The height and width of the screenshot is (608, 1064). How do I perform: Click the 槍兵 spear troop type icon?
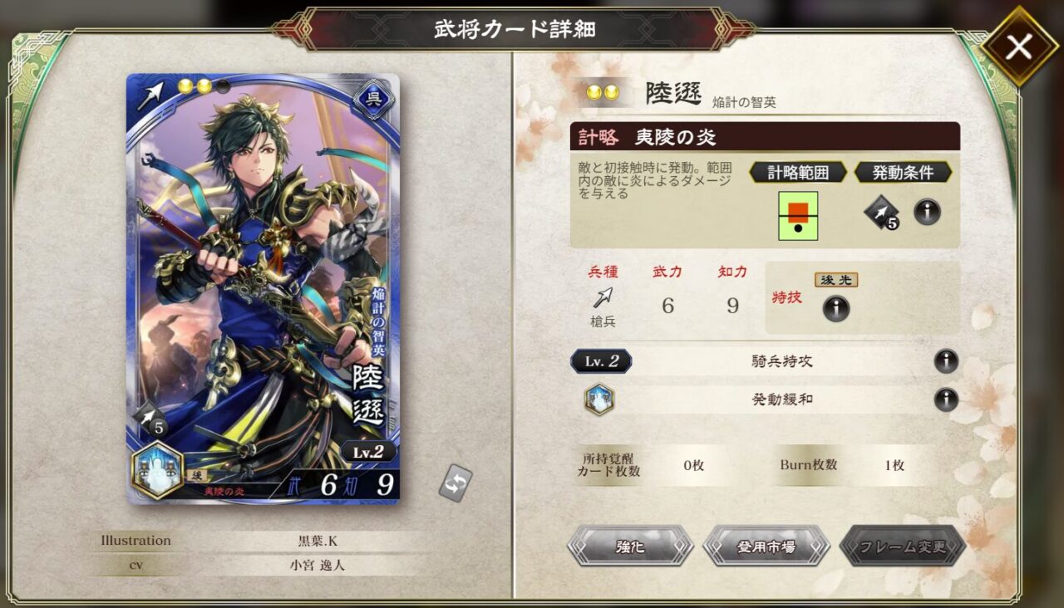604,298
